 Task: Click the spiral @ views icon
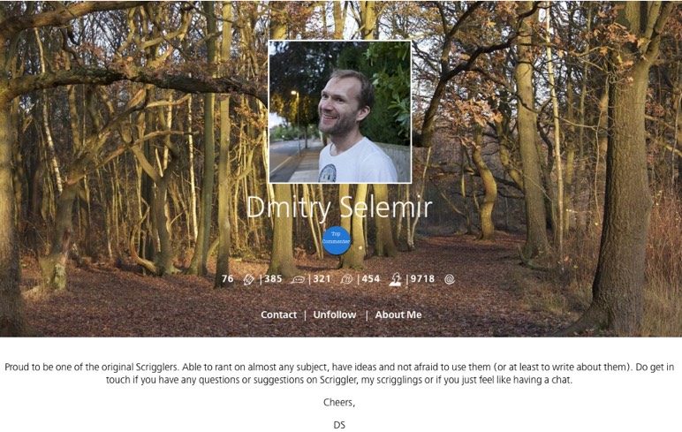pos(450,279)
